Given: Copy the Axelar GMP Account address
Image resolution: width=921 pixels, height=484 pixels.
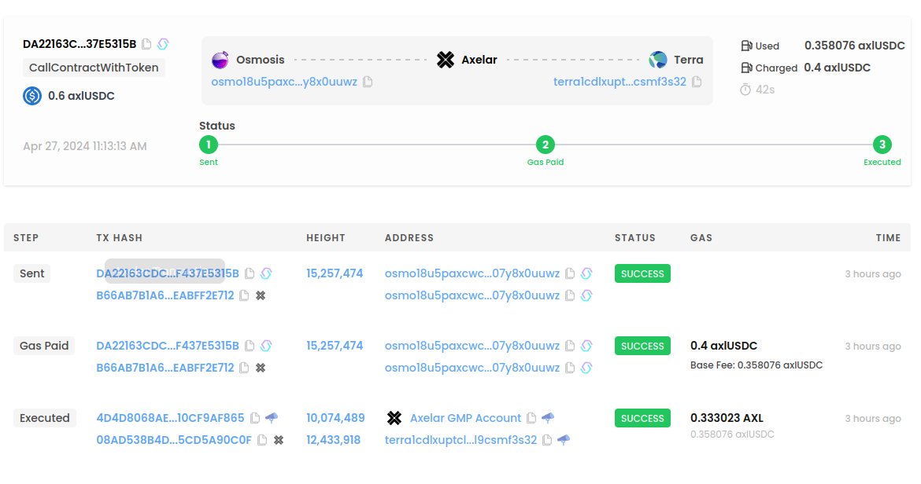Looking at the screenshot, I should (531, 418).
